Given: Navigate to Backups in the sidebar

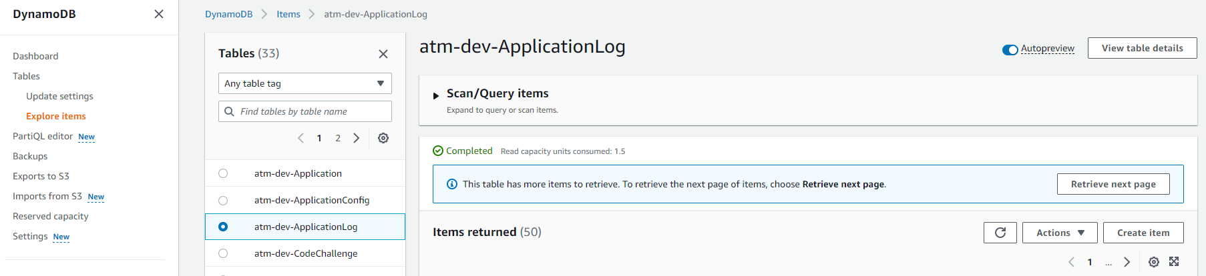Looking at the screenshot, I should pyautogui.click(x=30, y=156).
